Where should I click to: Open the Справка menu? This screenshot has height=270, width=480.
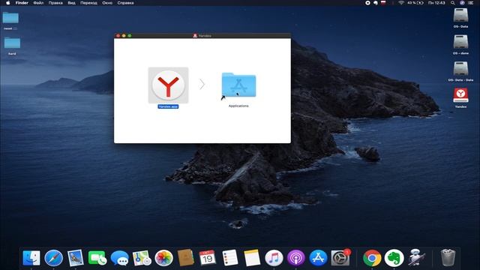point(125,3)
